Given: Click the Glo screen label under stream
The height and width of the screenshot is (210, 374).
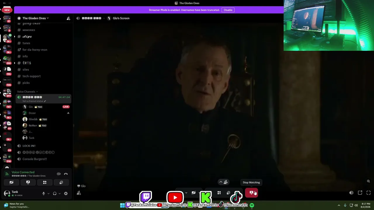Looking at the screenshot, I should coord(81,186).
